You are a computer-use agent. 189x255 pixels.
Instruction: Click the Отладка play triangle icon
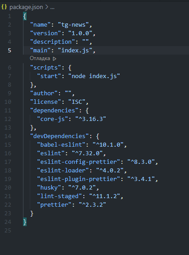[x=55, y=59]
